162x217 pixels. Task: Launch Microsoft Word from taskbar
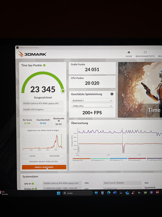click(x=115, y=193)
